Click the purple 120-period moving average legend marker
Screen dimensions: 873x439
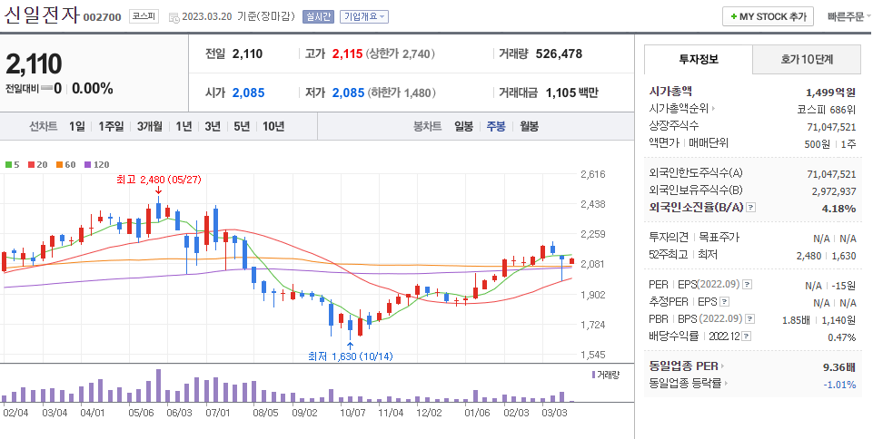click(x=87, y=164)
